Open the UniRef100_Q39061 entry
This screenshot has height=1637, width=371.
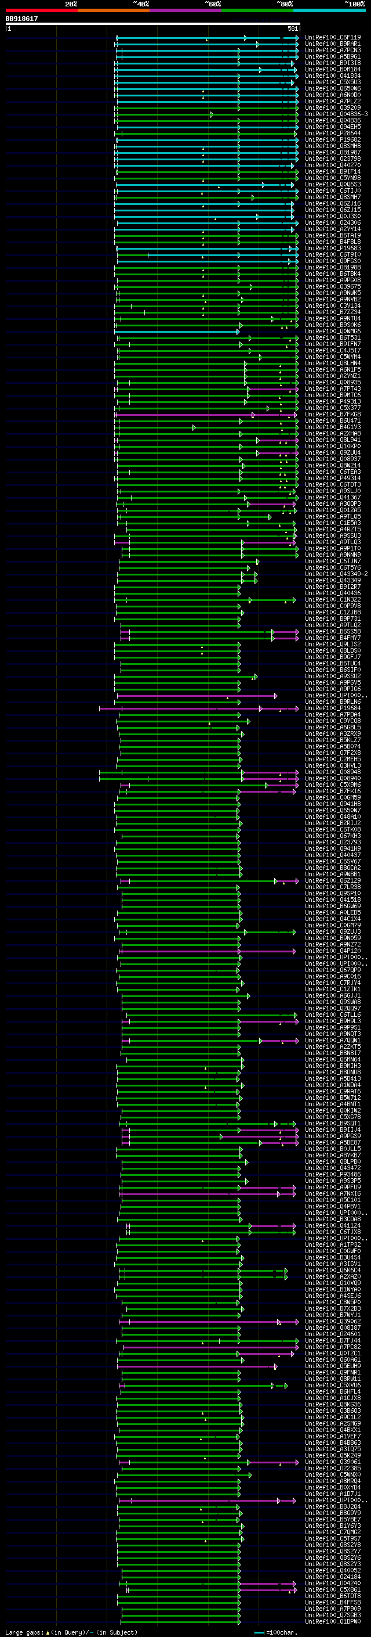coord(333,1462)
